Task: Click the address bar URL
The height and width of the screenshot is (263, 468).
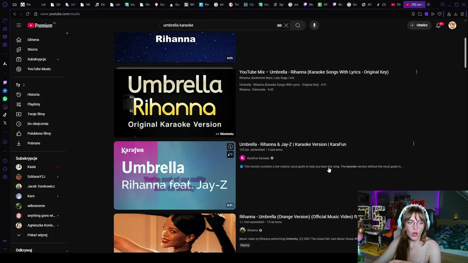Action: 60,14
